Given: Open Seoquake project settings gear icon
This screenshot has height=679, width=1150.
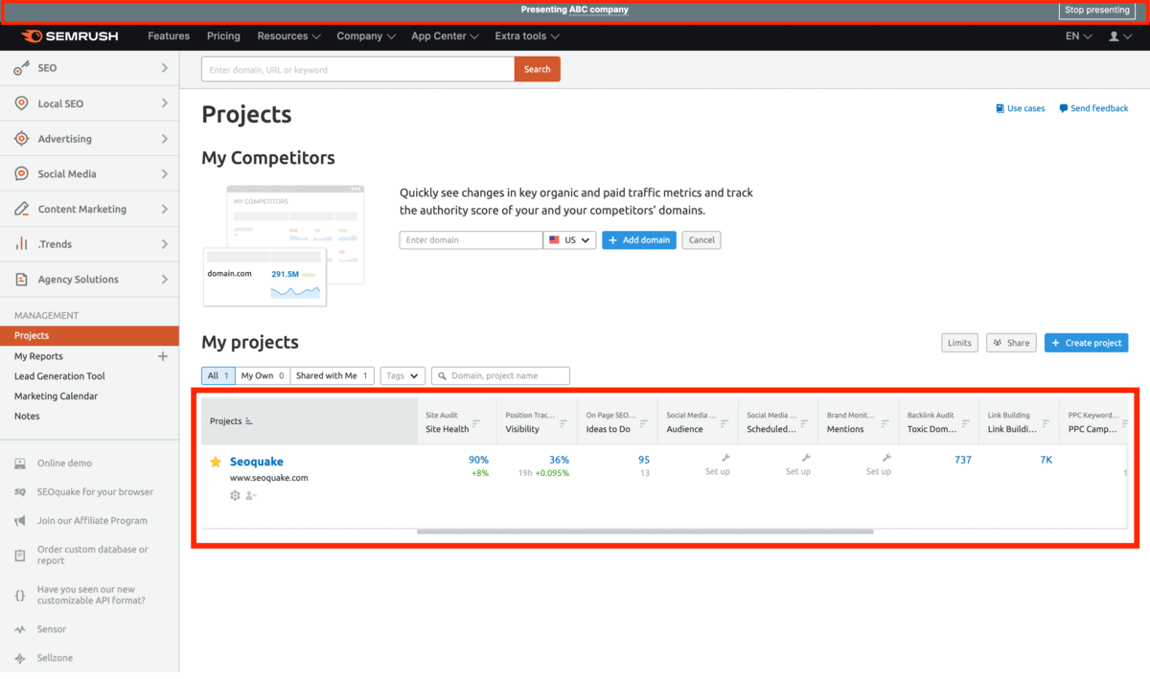Looking at the screenshot, I should (236, 495).
